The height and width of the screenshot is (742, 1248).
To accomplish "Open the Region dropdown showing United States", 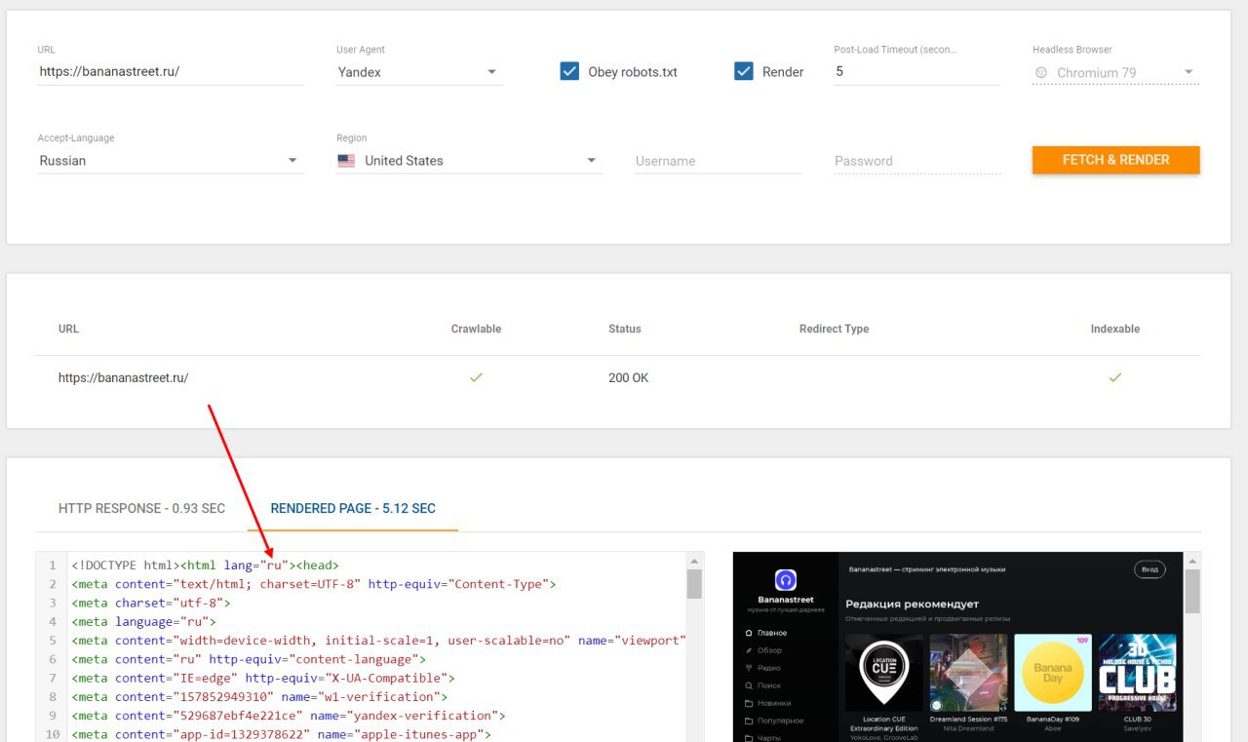I will (469, 161).
